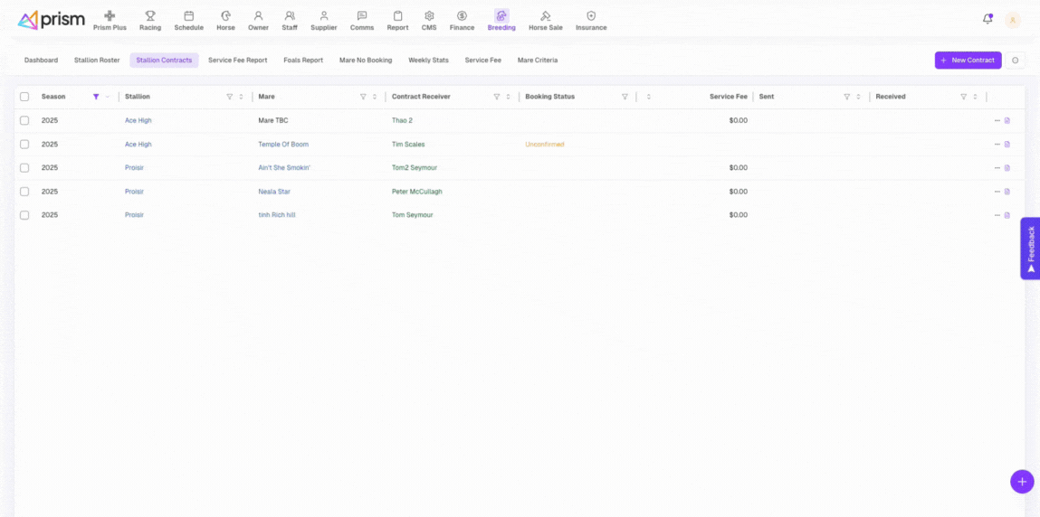
Task: Click the Stallion column filter icon
Action: [x=229, y=97]
